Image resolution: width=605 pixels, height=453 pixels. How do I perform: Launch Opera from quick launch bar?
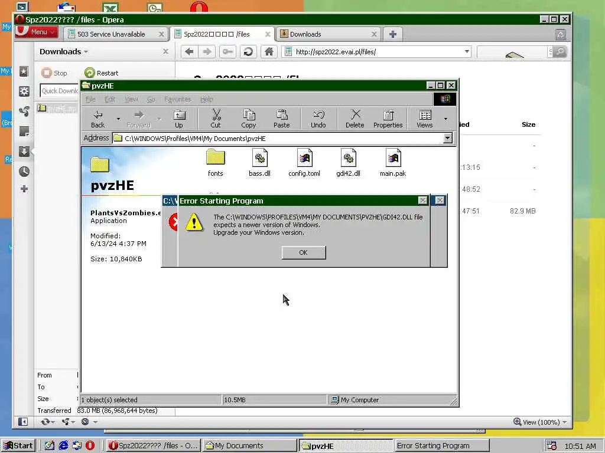90,446
